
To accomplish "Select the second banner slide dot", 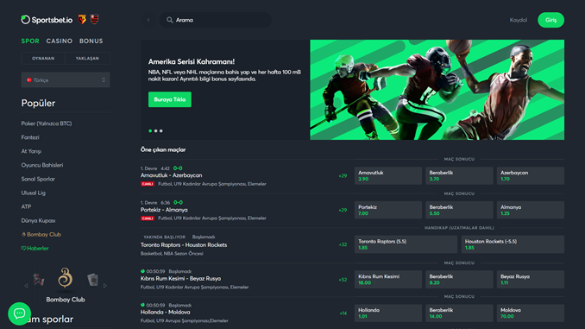I will pos(155,130).
